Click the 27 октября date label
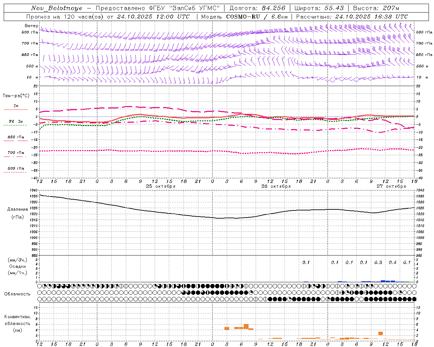434x347 pixels. coord(391,186)
